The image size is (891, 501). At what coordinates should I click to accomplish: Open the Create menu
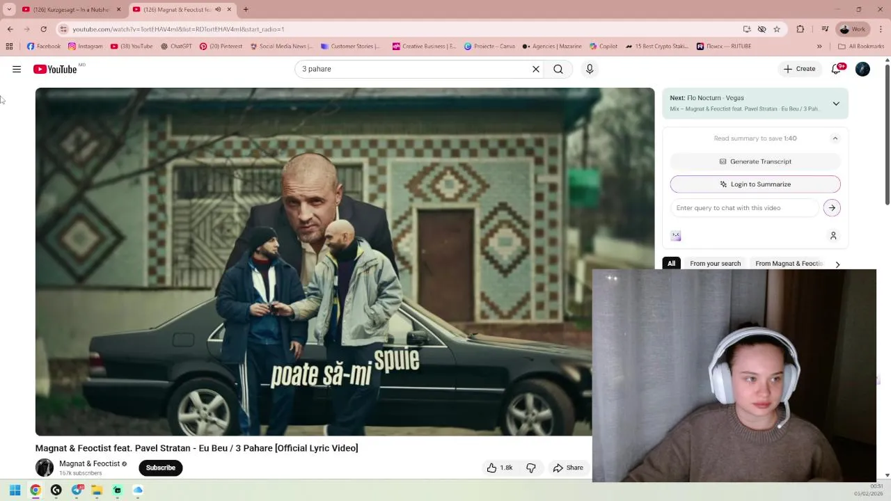coord(799,69)
